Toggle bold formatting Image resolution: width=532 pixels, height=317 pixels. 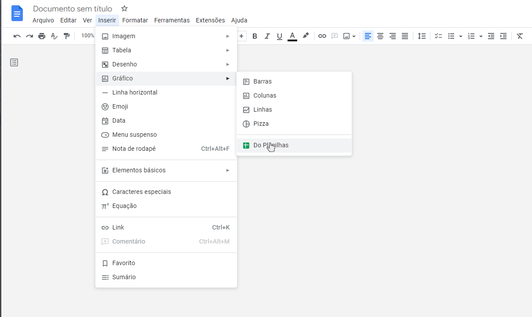pos(255,36)
